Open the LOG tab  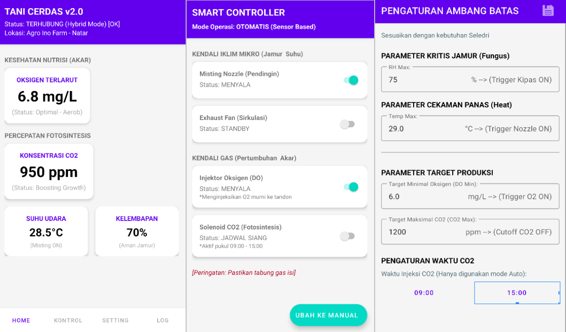(163, 320)
